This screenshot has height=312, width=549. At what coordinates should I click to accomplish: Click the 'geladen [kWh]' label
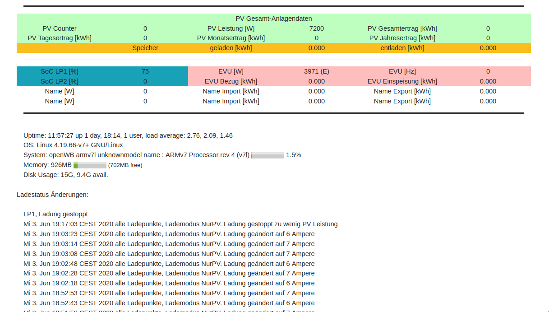pyautogui.click(x=231, y=48)
